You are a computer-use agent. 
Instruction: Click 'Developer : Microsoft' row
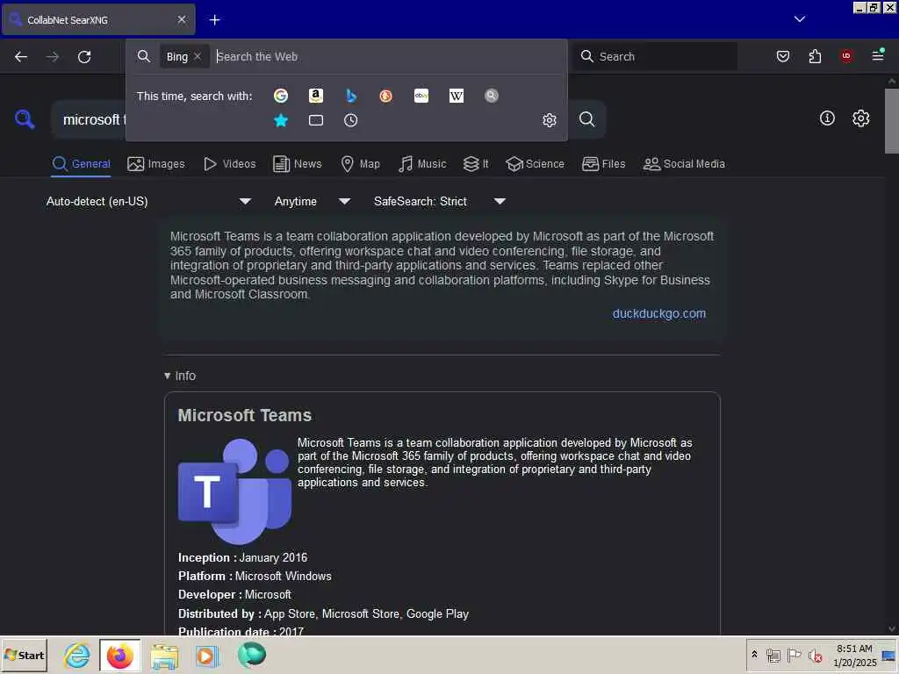point(234,595)
